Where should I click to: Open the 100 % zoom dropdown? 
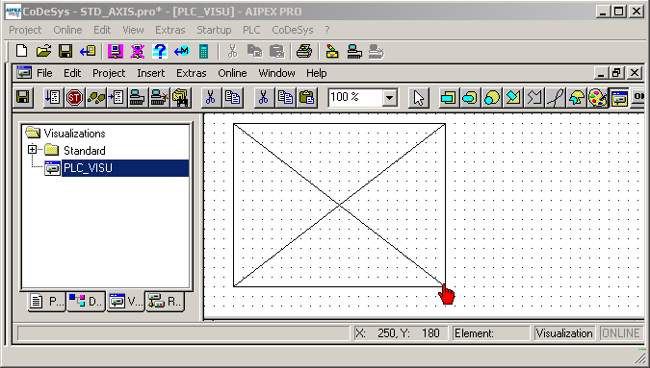pos(389,98)
